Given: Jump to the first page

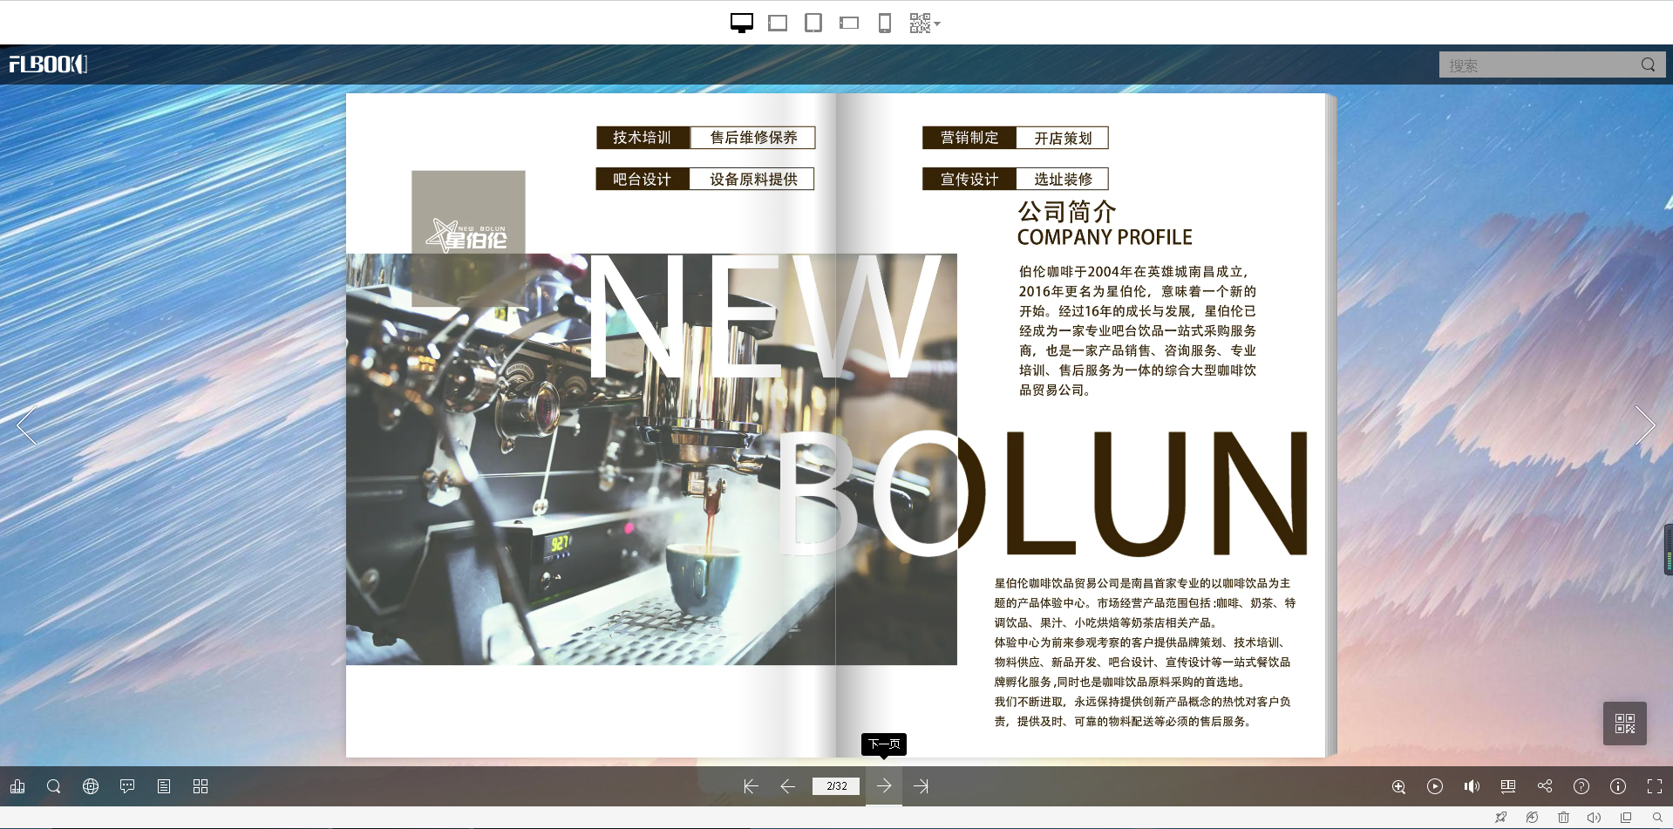Looking at the screenshot, I should 751,786.
